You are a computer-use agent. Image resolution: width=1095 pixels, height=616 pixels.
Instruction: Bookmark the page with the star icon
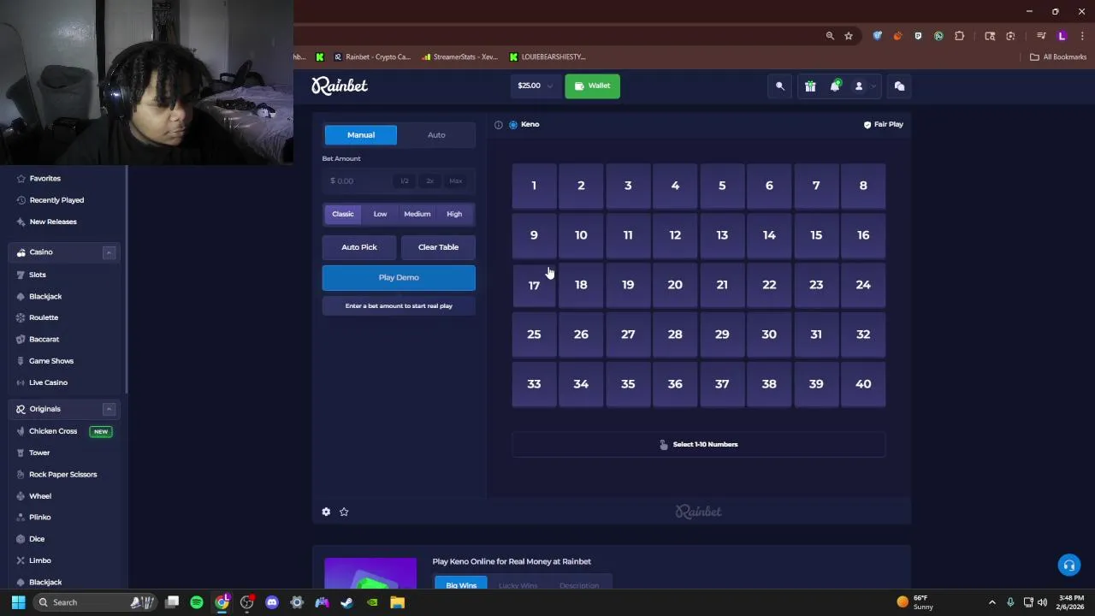849,36
